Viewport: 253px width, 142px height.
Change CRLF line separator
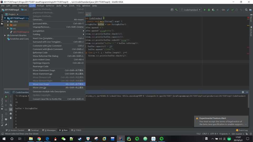(205, 134)
